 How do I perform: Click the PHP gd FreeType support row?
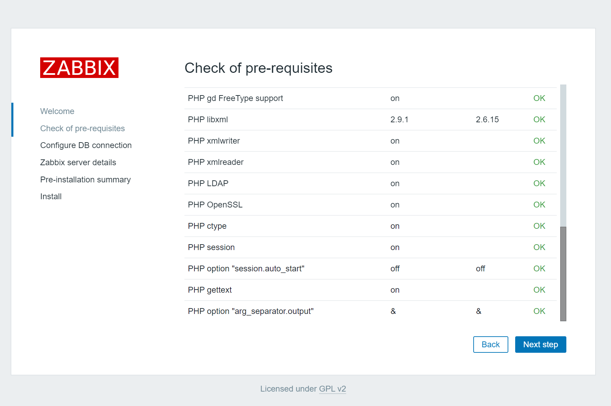pyautogui.click(x=235, y=98)
